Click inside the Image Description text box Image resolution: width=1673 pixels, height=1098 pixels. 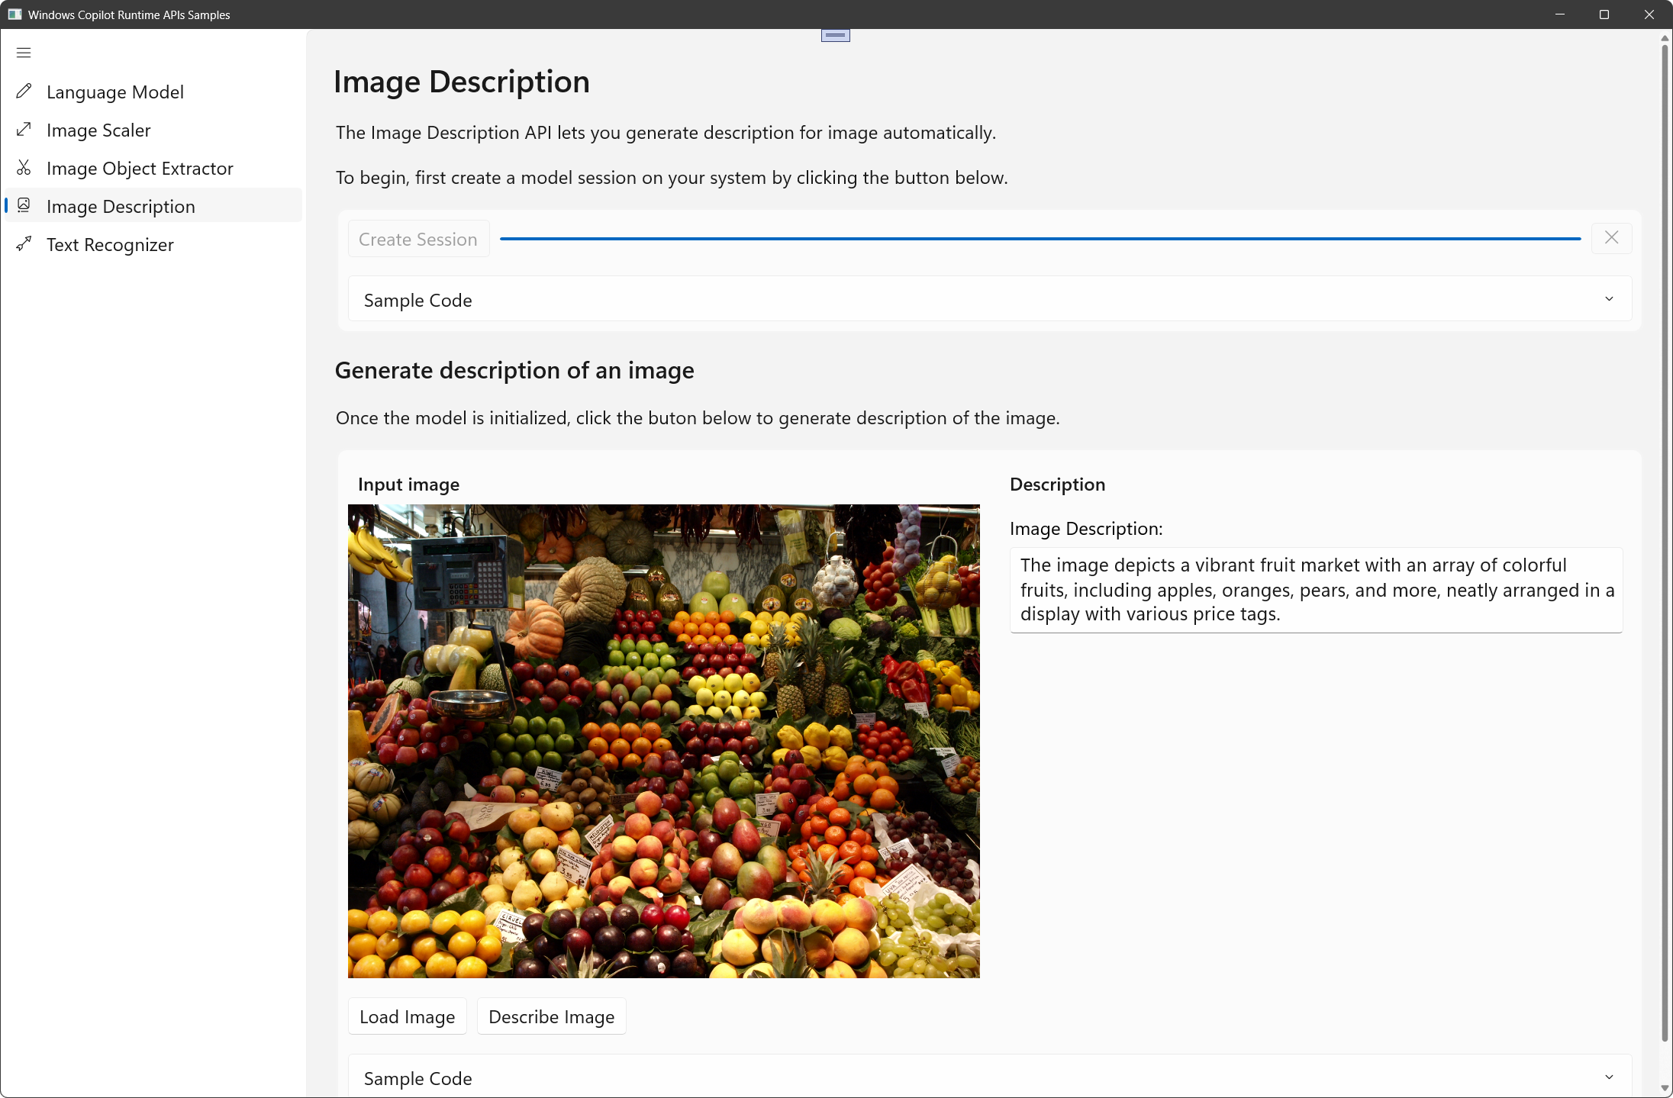(1316, 589)
